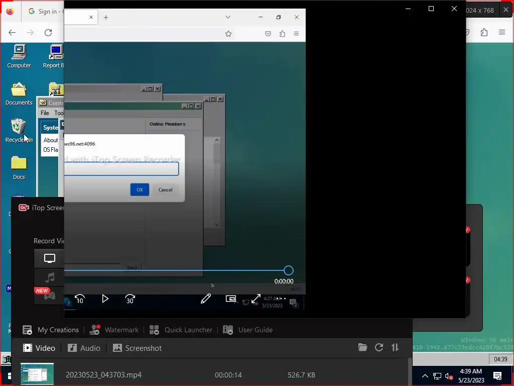Click the sort order icon in iTop
Viewport: 514px width, 386px height.
pyautogui.click(x=395, y=347)
